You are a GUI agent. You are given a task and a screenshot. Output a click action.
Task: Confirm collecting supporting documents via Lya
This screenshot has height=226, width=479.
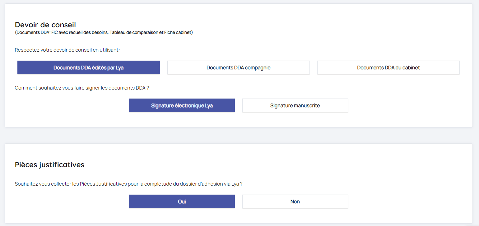pos(182,201)
